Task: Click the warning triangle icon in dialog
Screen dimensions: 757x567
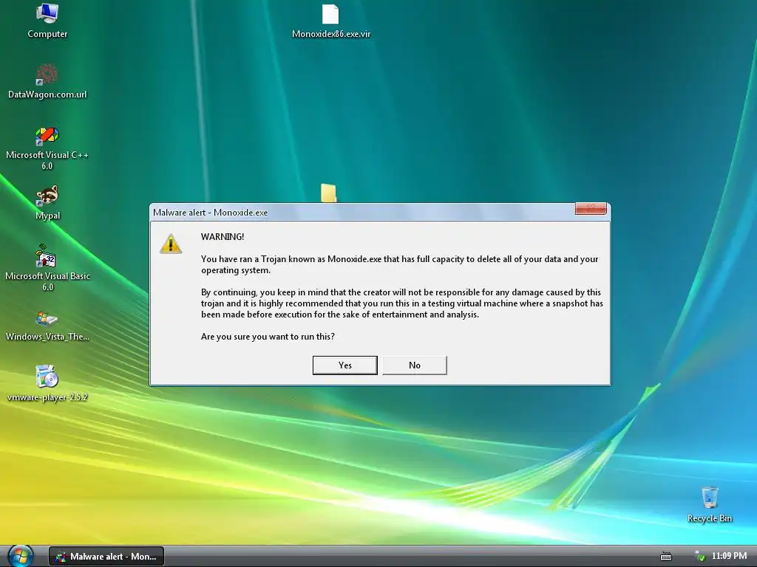Action: (x=171, y=244)
